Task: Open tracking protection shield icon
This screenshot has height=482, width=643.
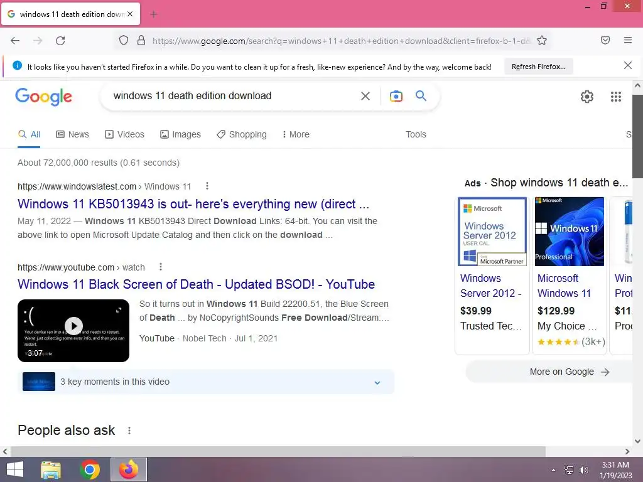Action: pos(124,41)
